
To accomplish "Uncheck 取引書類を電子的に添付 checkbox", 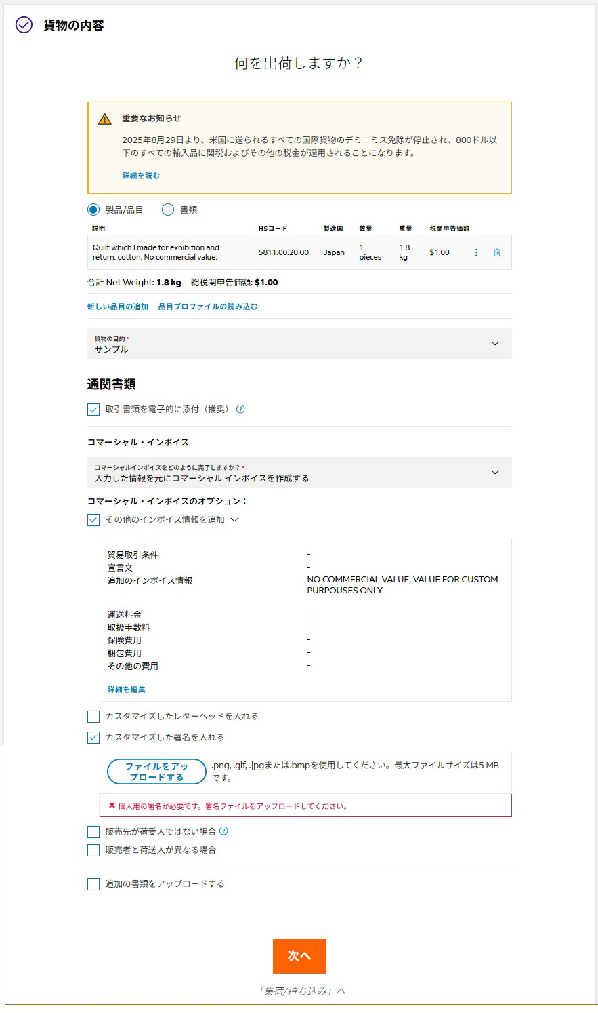I will pyautogui.click(x=93, y=410).
